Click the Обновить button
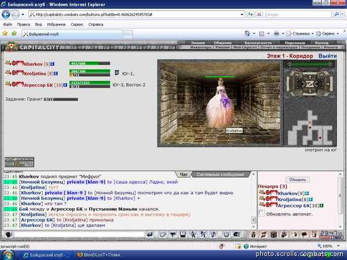 pos(298,180)
